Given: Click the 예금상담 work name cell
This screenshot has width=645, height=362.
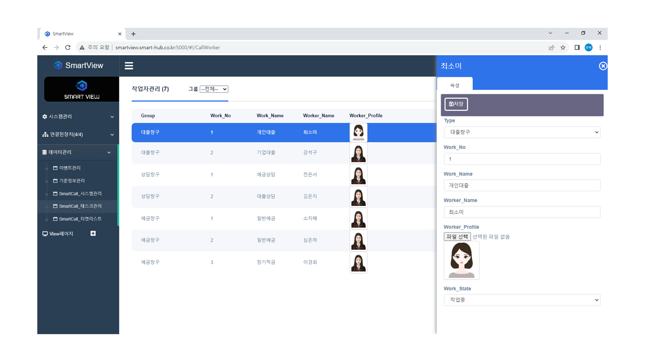Looking at the screenshot, I should [266, 174].
